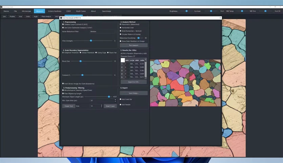This screenshot has width=283, height=163.
Task: Click results table scrollbar down arrow
Action: [x=146, y=78]
